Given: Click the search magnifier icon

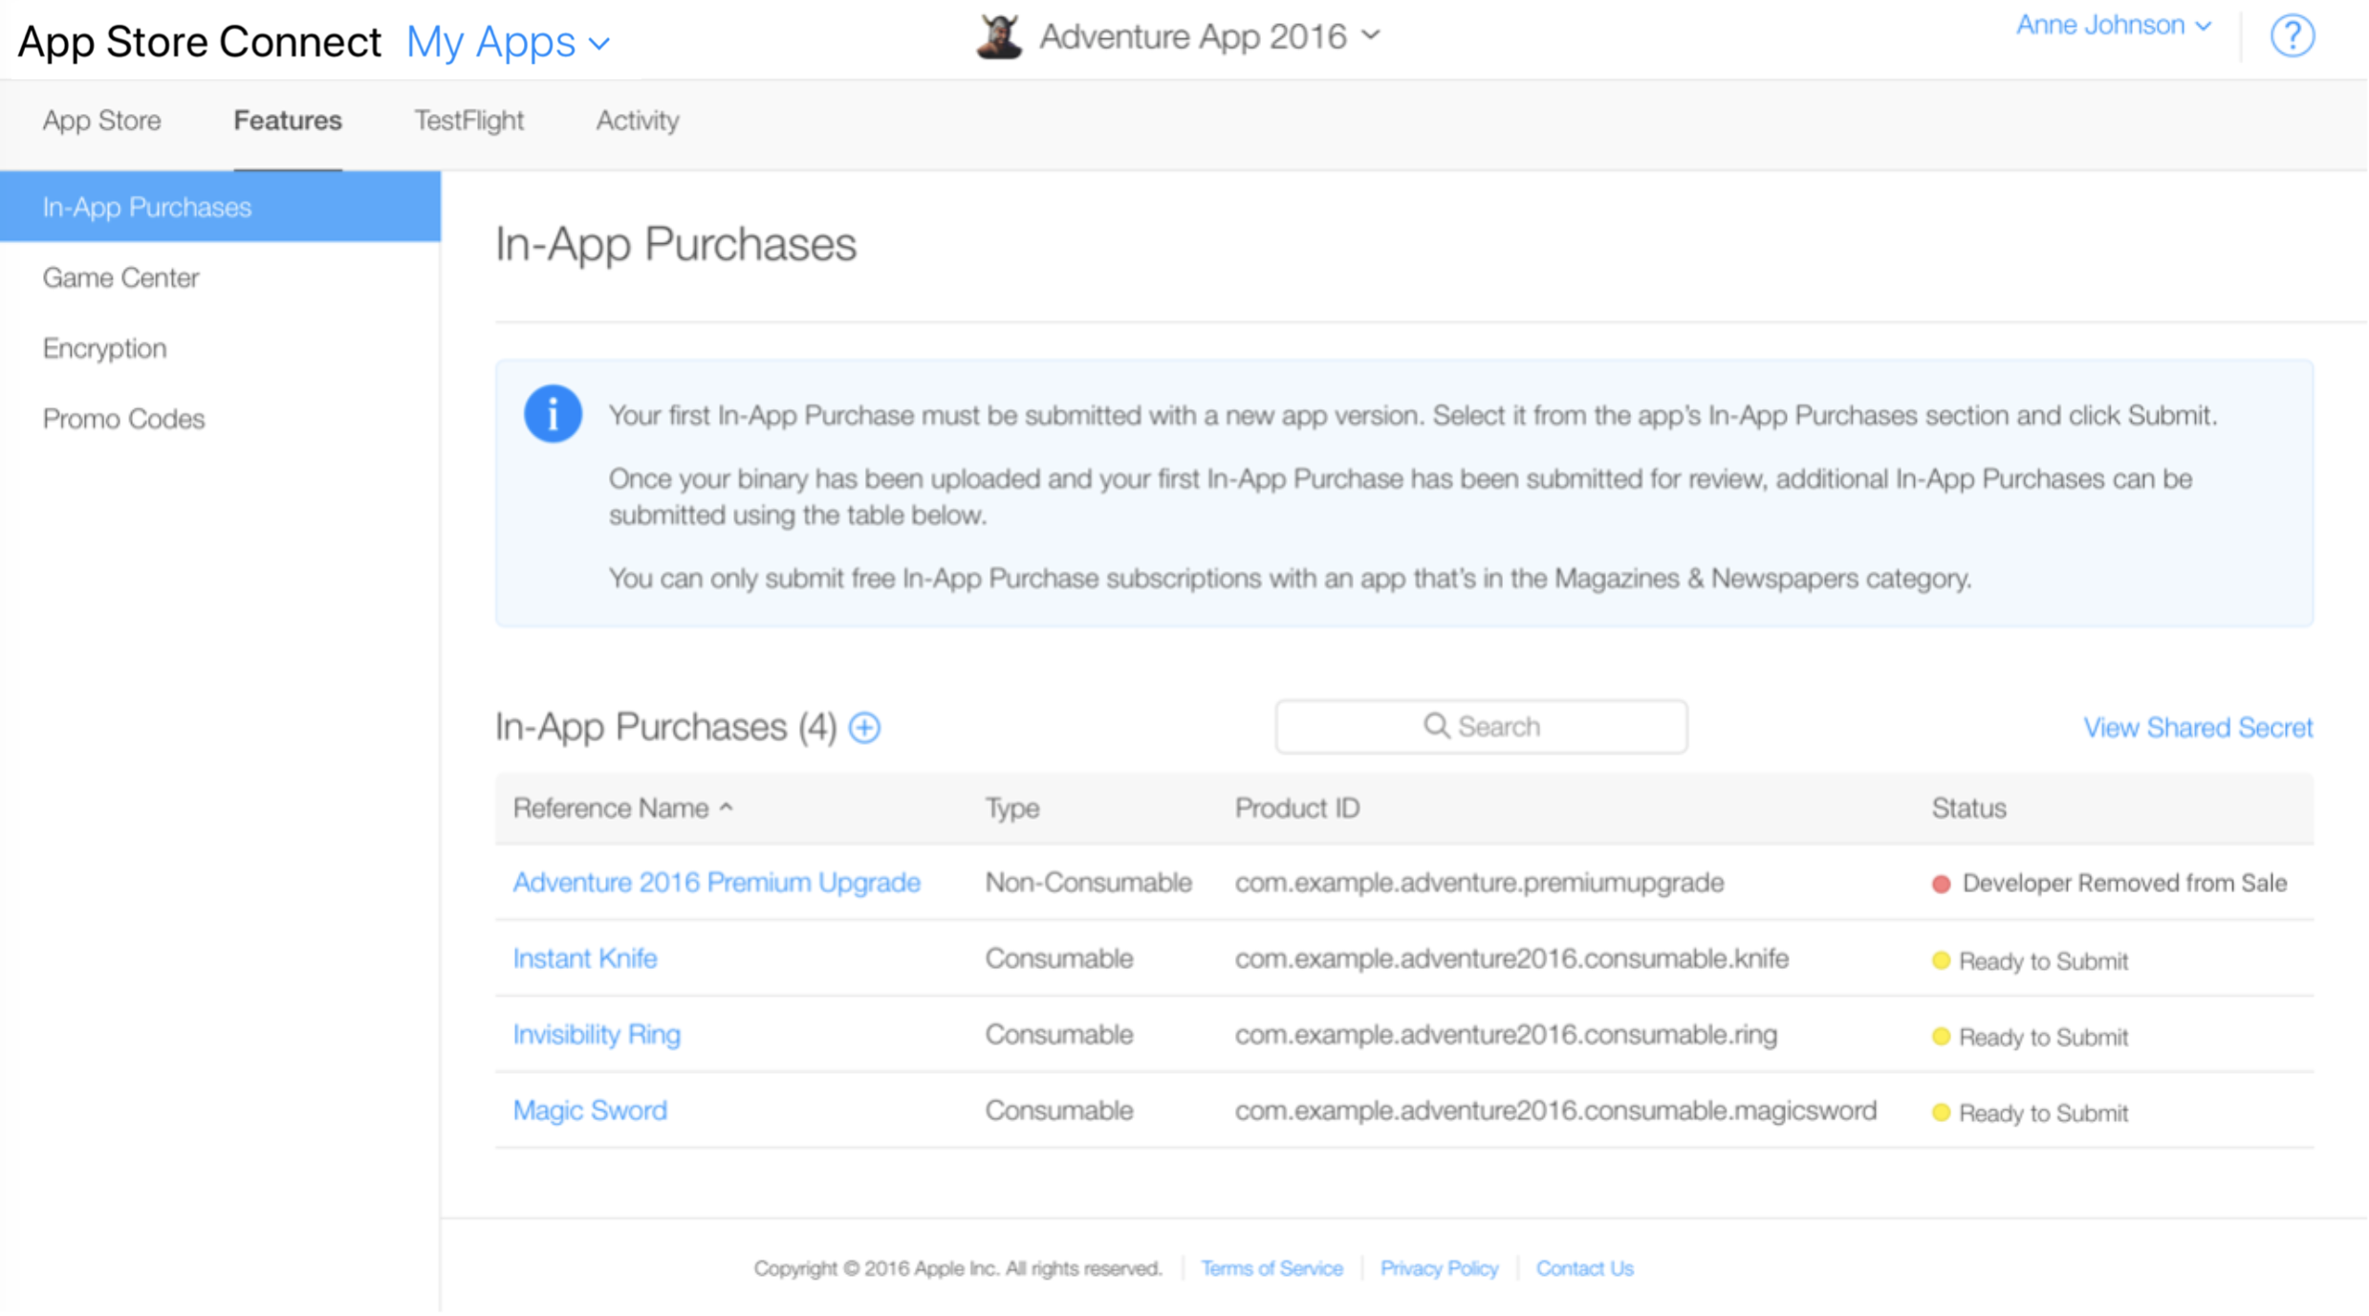Looking at the screenshot, I should 1436,726.
